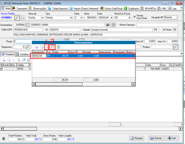Click CNPJ/CPF field 70765431416
Viewport: 185px width, 144px height.
28,30
